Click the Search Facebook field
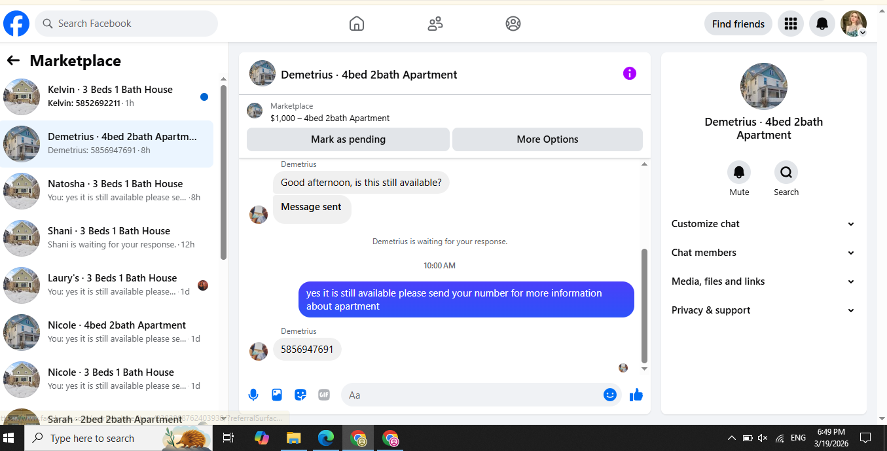887x451 pixels. point(126,24)
